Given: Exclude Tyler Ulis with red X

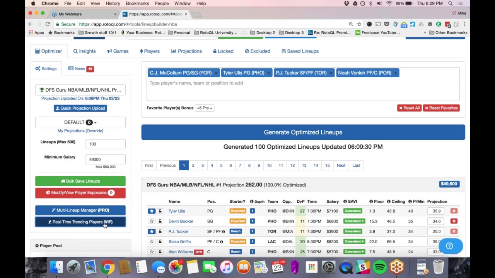Looking at the screenshot, I should pyautogui.click(x=454, y=211).
